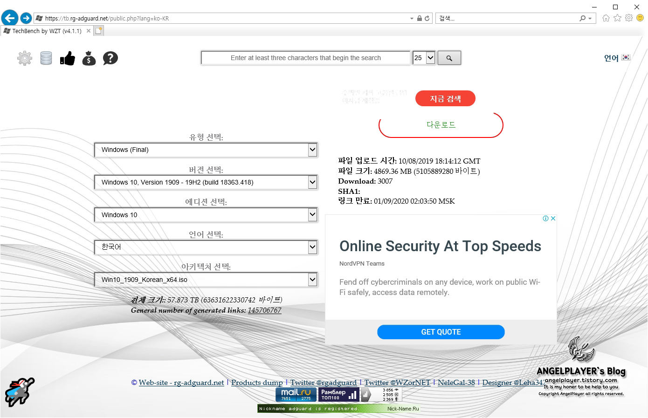View the security lock icon in the address bar

tap(419, 19)
